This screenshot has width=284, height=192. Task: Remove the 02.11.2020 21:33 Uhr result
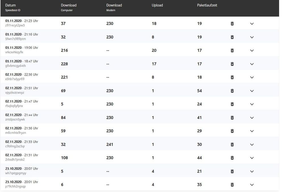tap(232, 145)
